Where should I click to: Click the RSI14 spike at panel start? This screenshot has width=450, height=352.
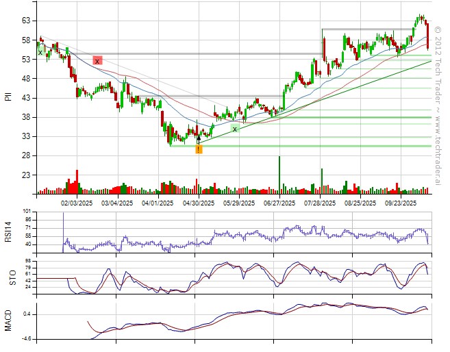(64, 225)
